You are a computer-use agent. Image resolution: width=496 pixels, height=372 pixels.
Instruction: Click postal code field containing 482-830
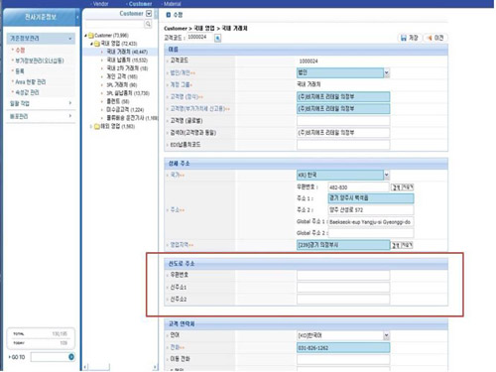pos(358,187)
